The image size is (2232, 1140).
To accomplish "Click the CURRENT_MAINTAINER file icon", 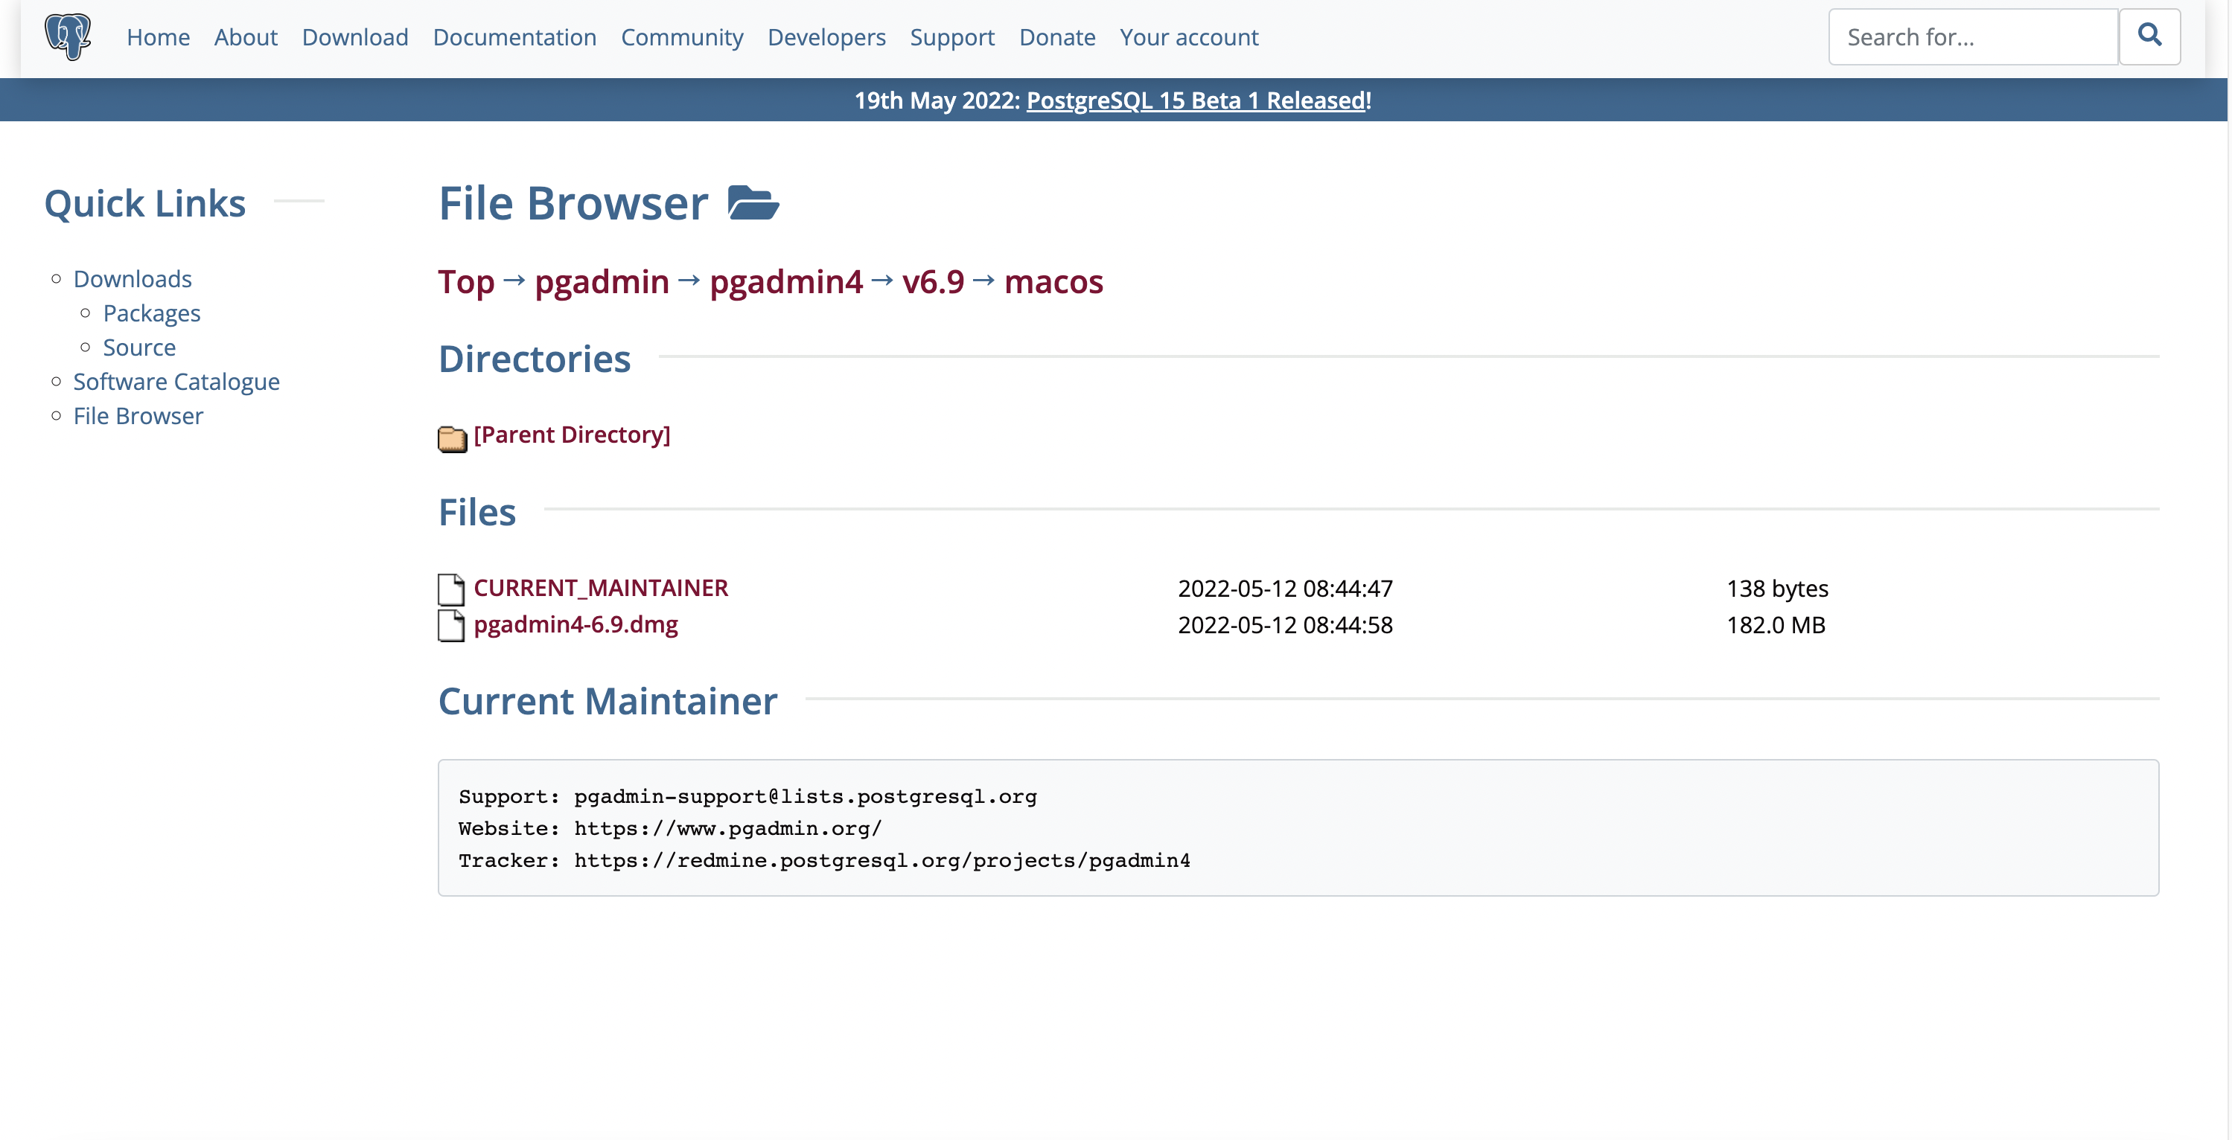I will click(x=450, y=589).
